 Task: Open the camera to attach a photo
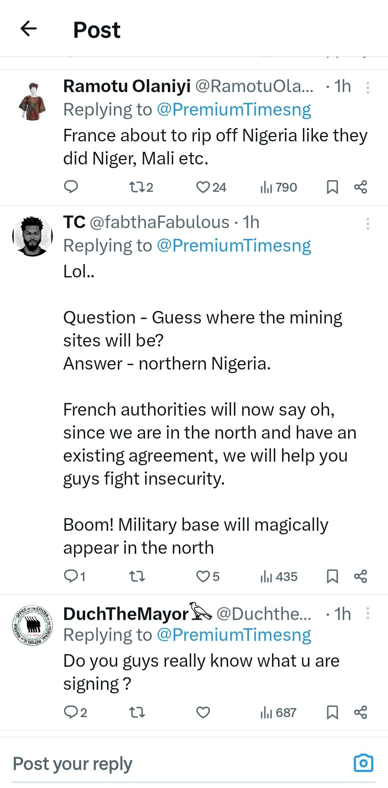[x=364, y=763]
